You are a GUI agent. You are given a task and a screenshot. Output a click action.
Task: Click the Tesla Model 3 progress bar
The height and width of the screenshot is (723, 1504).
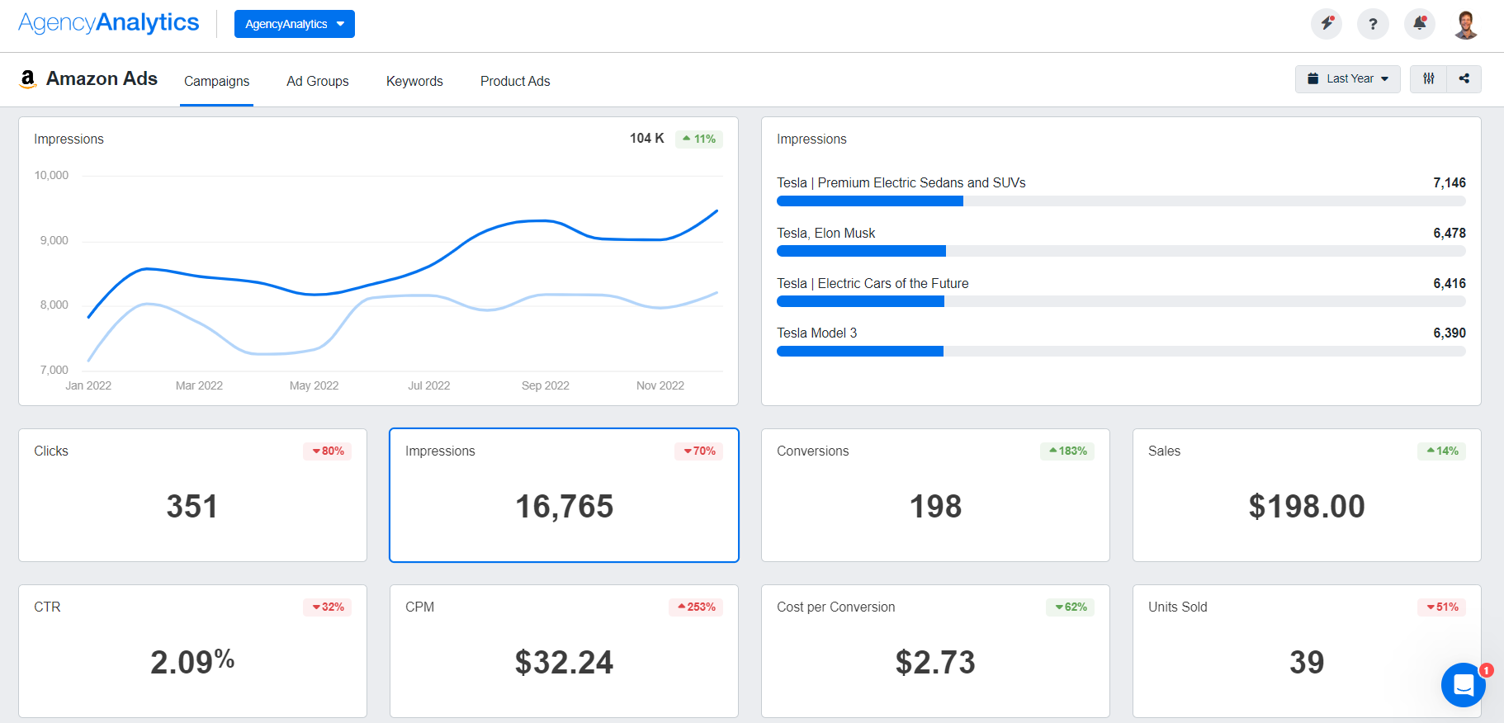1121,352
